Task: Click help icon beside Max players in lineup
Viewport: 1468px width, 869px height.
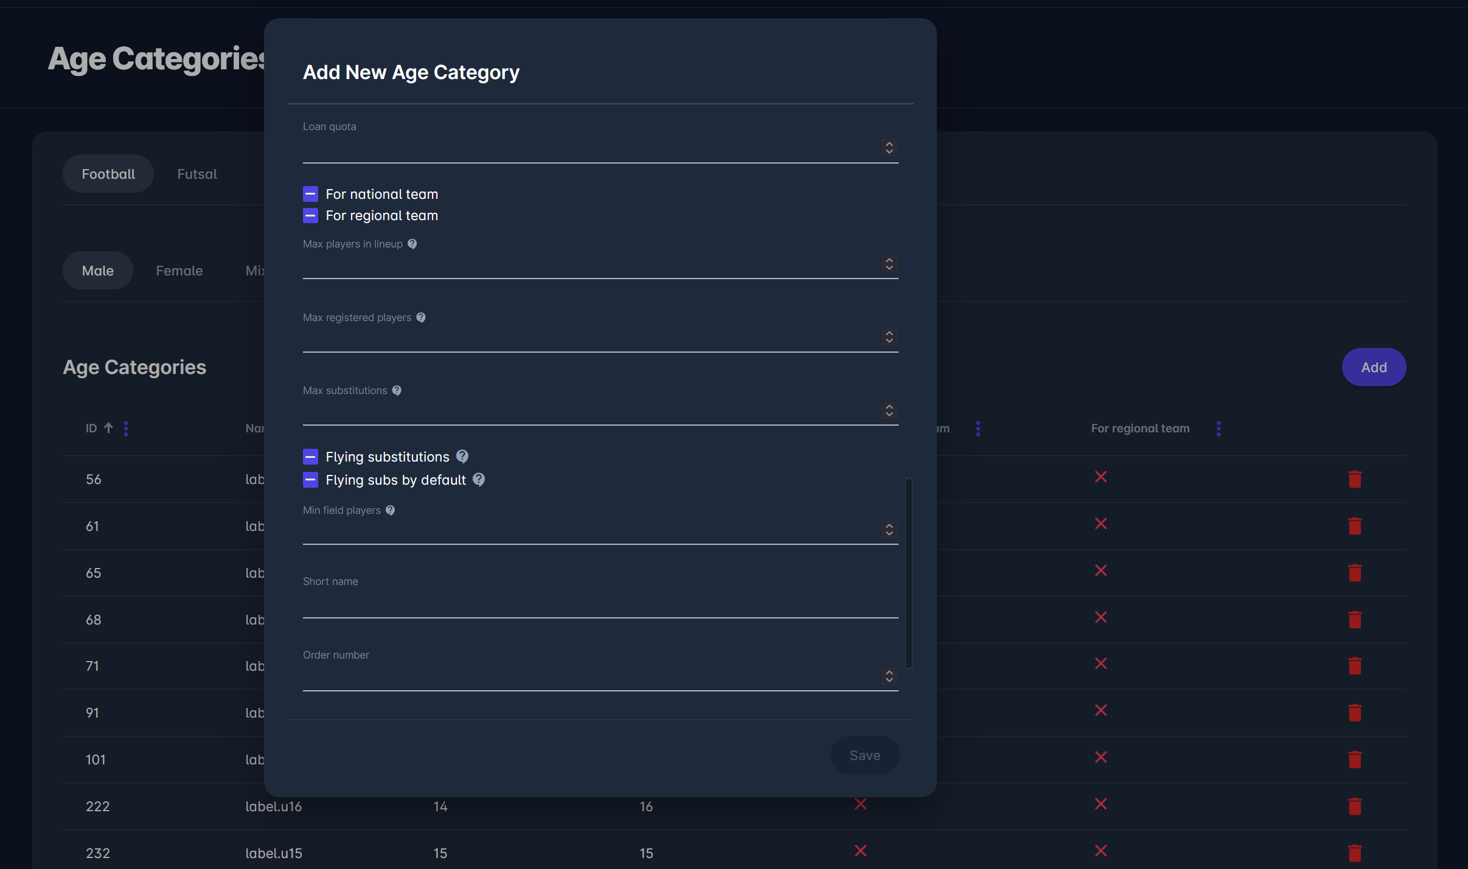Action: (412, 244)
